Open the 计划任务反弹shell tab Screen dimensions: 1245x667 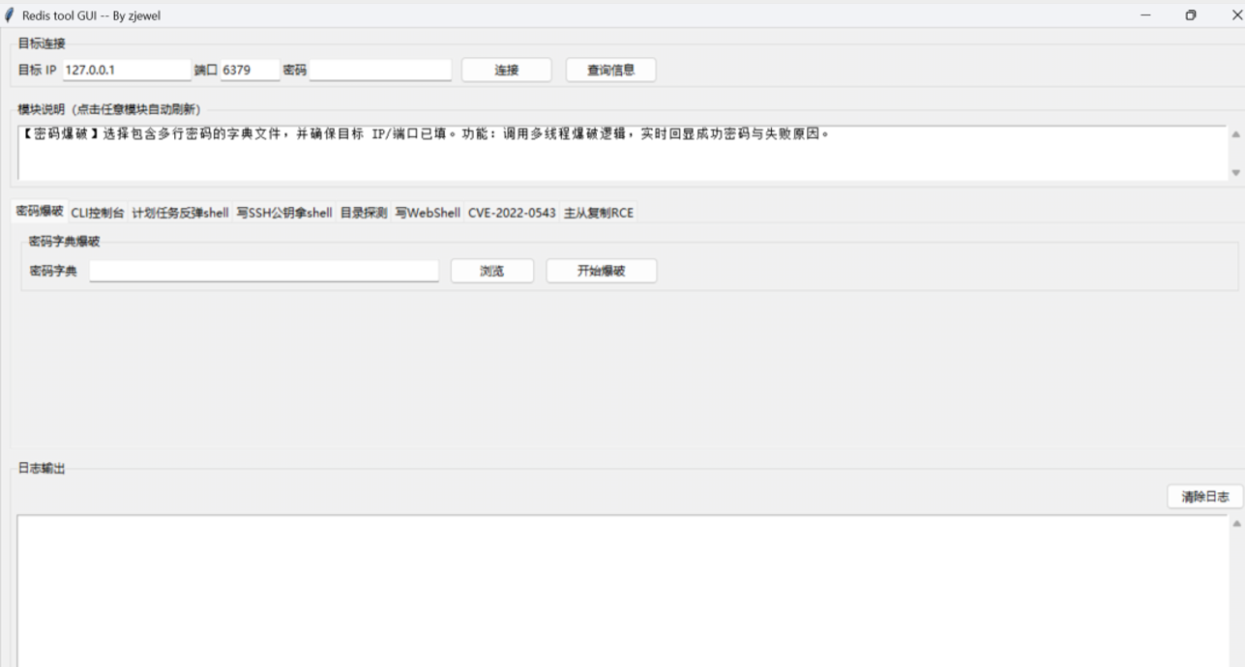(x=180, y=213)
